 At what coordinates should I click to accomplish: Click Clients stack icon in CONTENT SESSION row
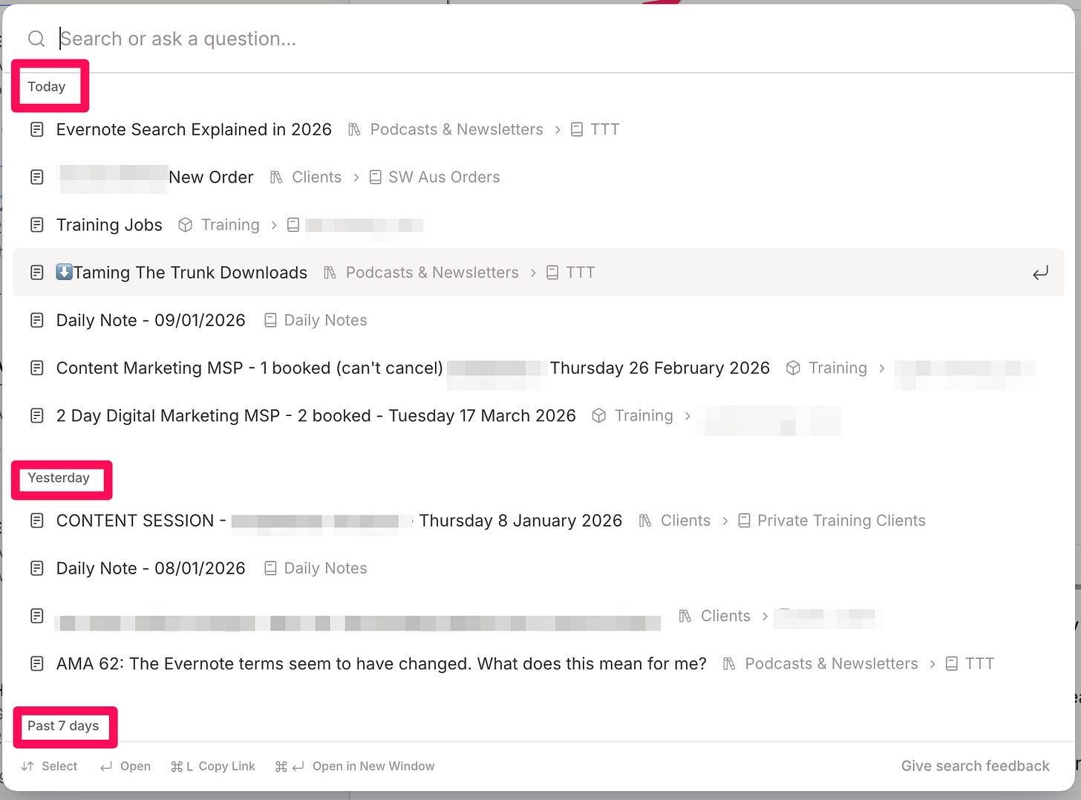tap(645, 520)
